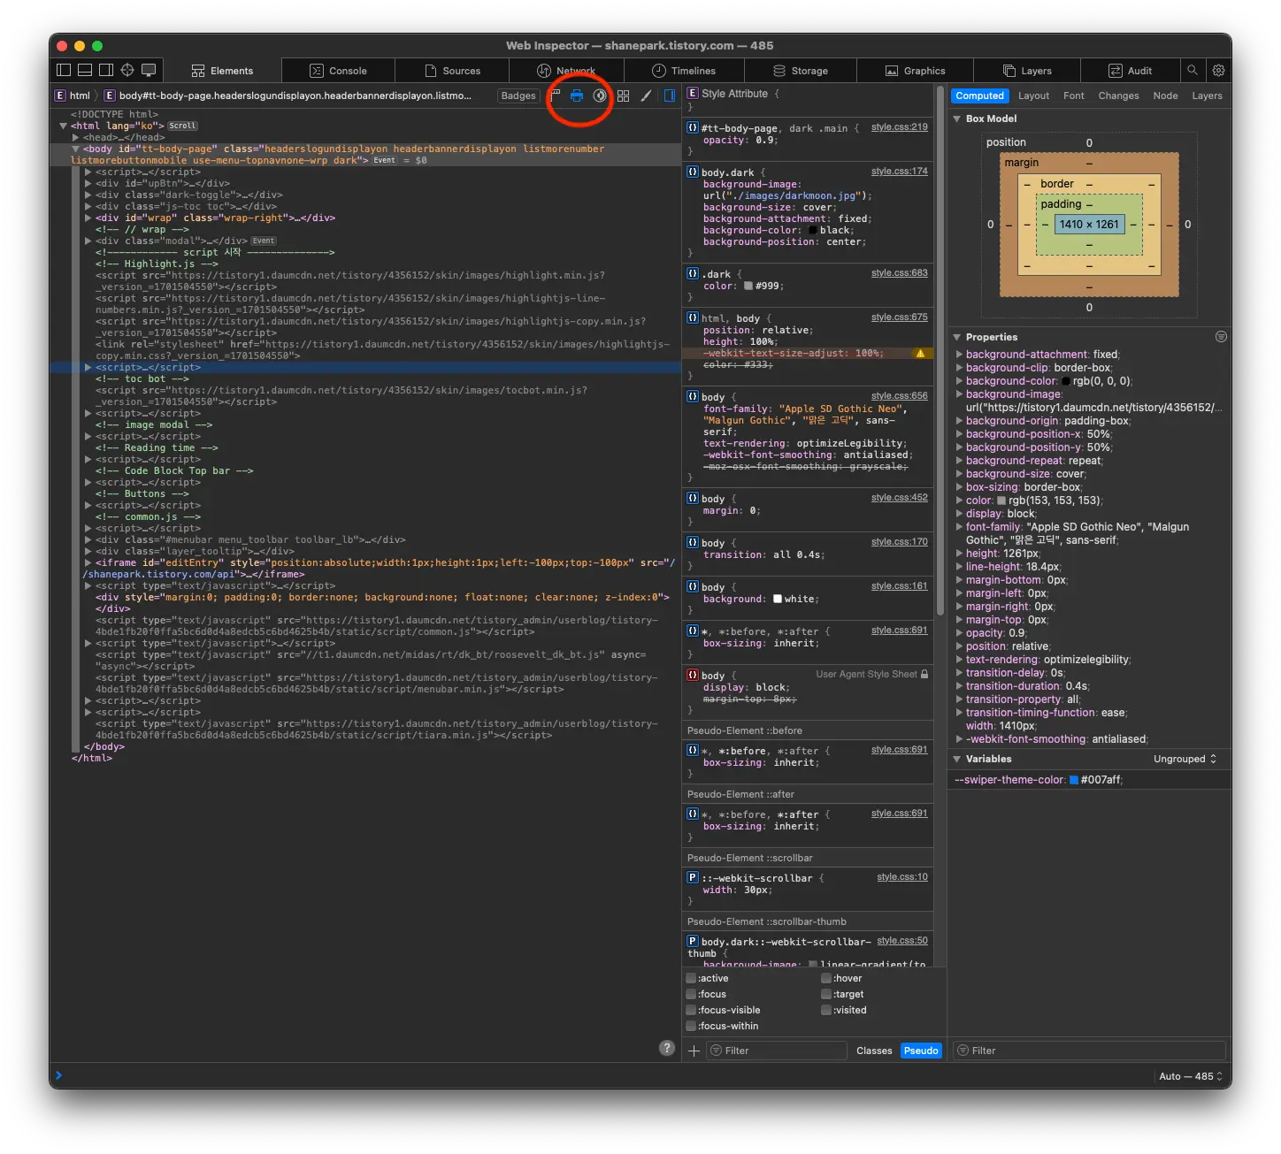Click the #007aff swiper-theme-color swatch
This screenshot has height=1154, width=1281.
1074,780
